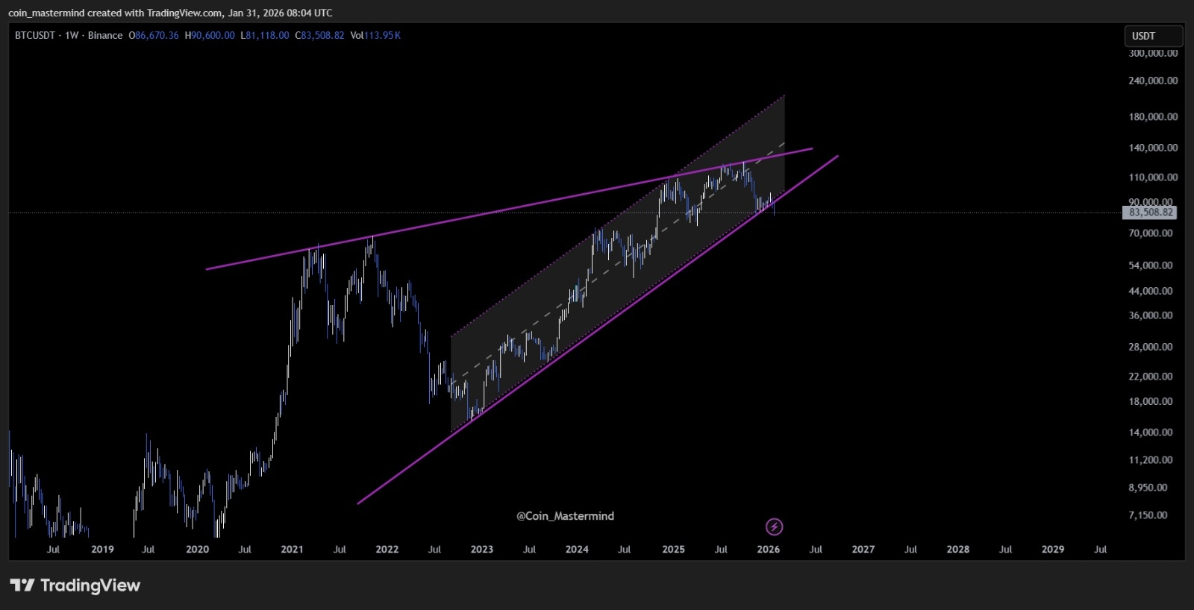Click the 2028 label on time axis
The width and height of the screenshot is (1194, 610).
pyautogui.click(x=957, y=550)
